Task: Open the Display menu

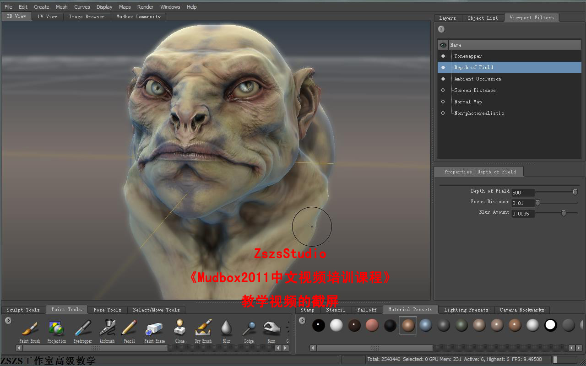Action: (104, 7)
